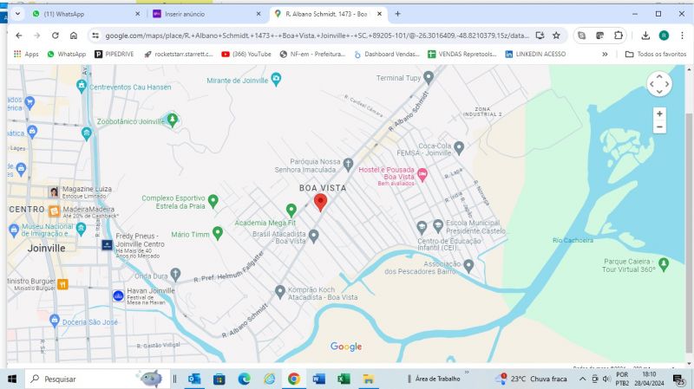Open the Mário Timm green marker
Image resolution: width=694 pixels, height=389 pixels.
coord(218,232)
